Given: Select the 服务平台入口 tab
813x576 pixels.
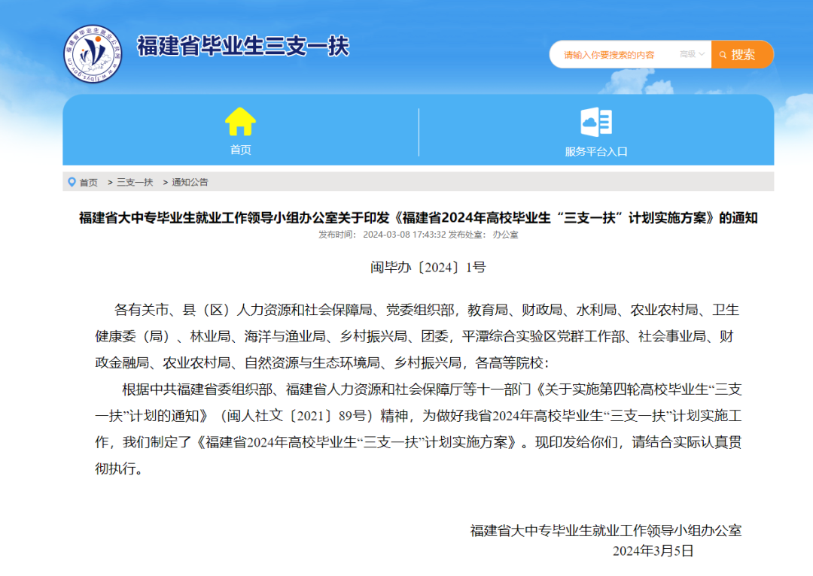Looking at the screenshot, I should click(597, 129).
